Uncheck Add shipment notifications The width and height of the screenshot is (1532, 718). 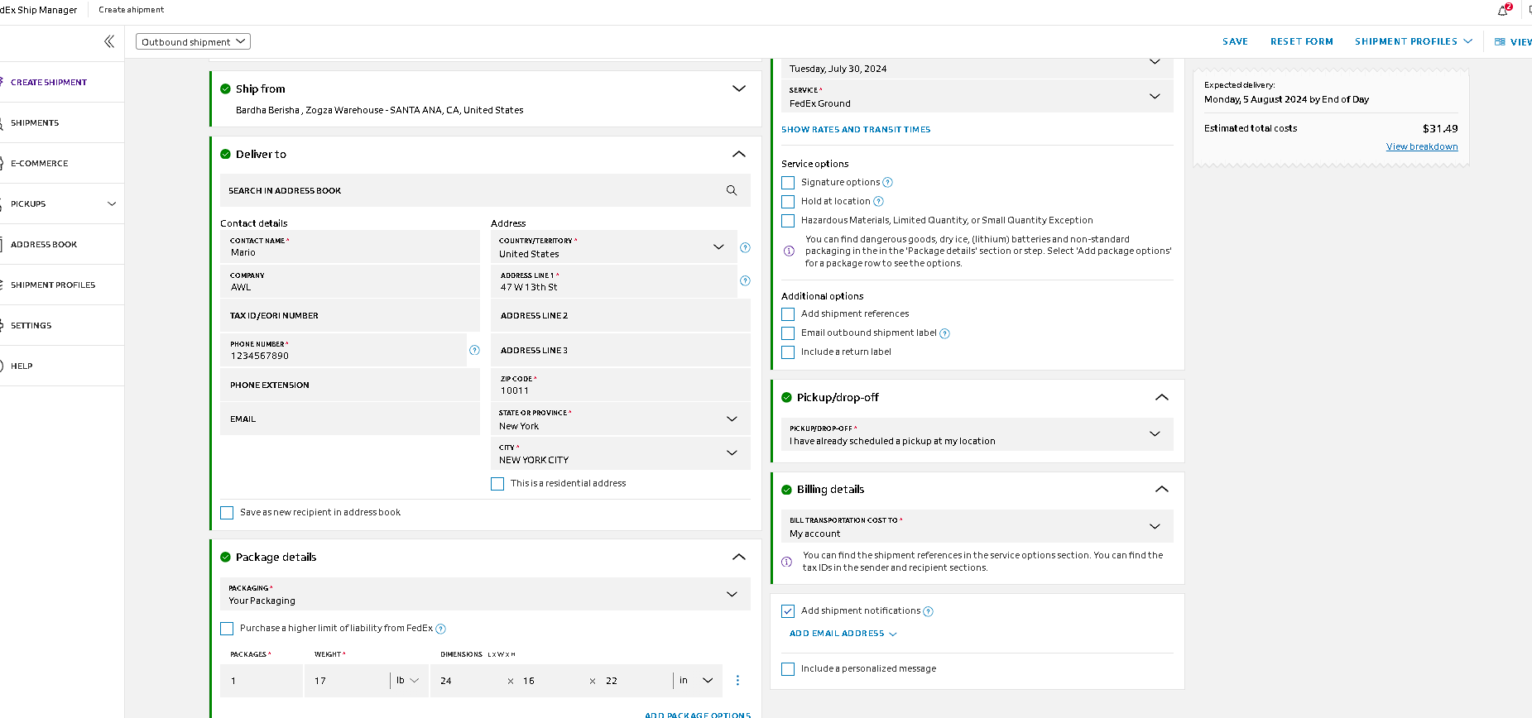[788, 611]
